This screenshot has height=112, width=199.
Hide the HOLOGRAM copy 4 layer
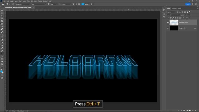point(168,22)
